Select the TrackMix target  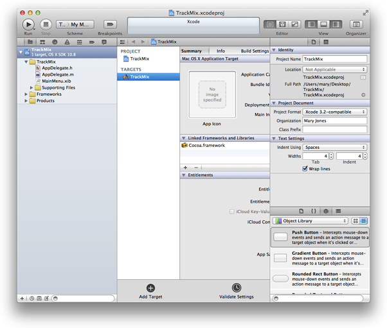(148, 76)
